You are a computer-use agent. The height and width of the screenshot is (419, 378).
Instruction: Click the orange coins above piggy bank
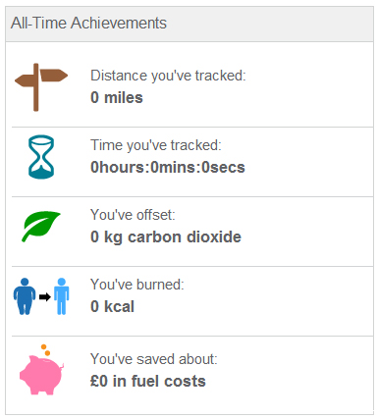click(45, 350)
